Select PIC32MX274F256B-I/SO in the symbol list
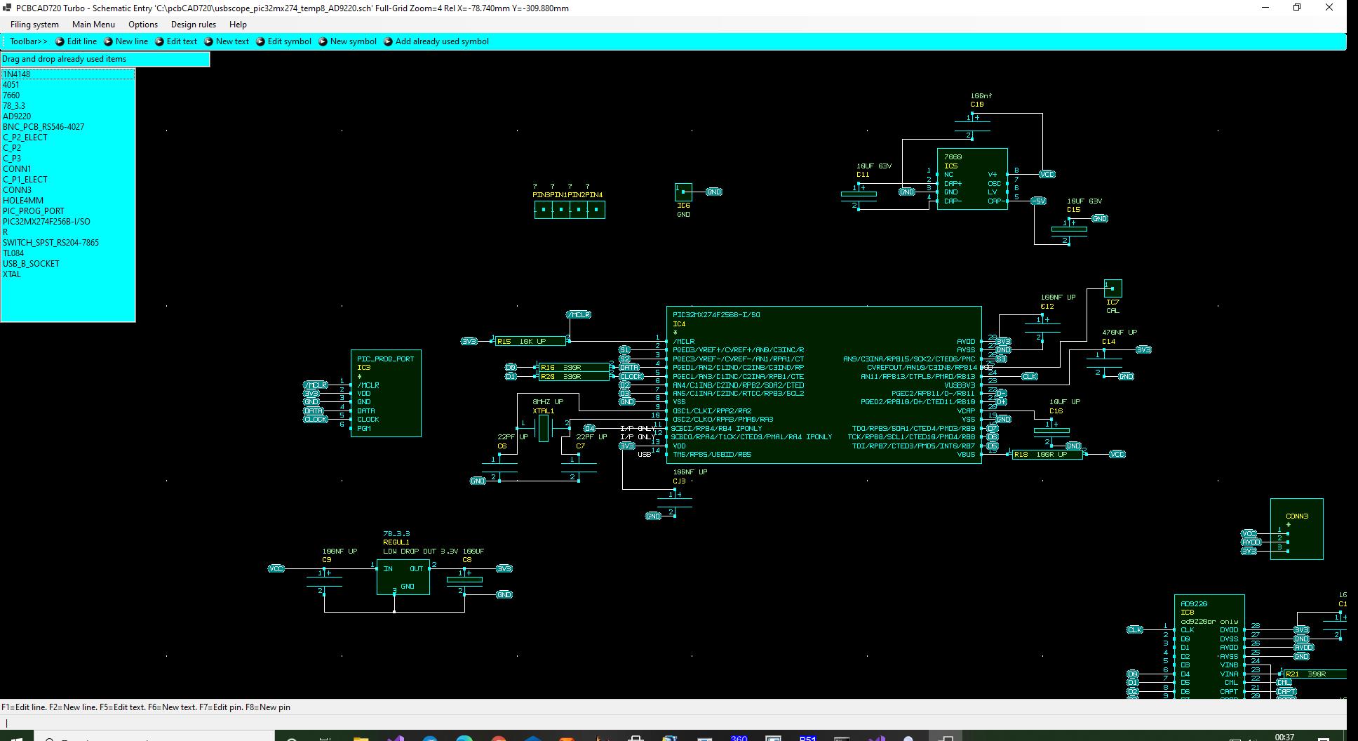This screenshot has width=1358, height=741. [x=46, y=222]
